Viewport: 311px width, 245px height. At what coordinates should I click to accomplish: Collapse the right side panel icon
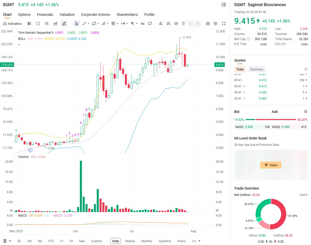tap(224, 5)
